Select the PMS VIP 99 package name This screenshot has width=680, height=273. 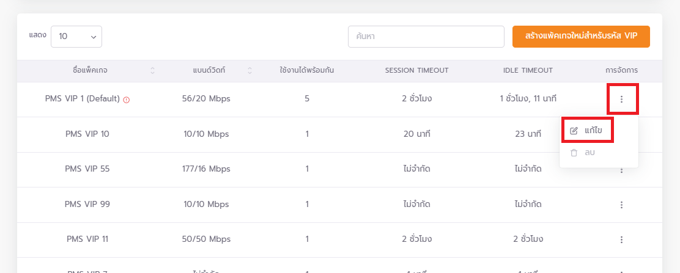click(87, 204)
